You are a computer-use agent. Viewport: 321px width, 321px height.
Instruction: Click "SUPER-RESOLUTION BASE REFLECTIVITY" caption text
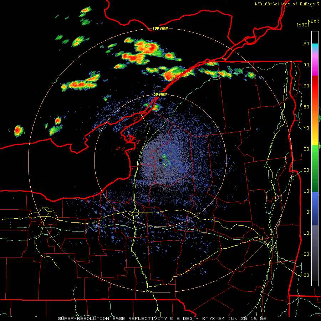point(112,319)
